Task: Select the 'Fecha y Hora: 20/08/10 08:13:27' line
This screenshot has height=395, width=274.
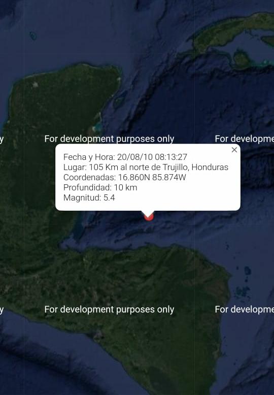Action: (x=125, y=157)
